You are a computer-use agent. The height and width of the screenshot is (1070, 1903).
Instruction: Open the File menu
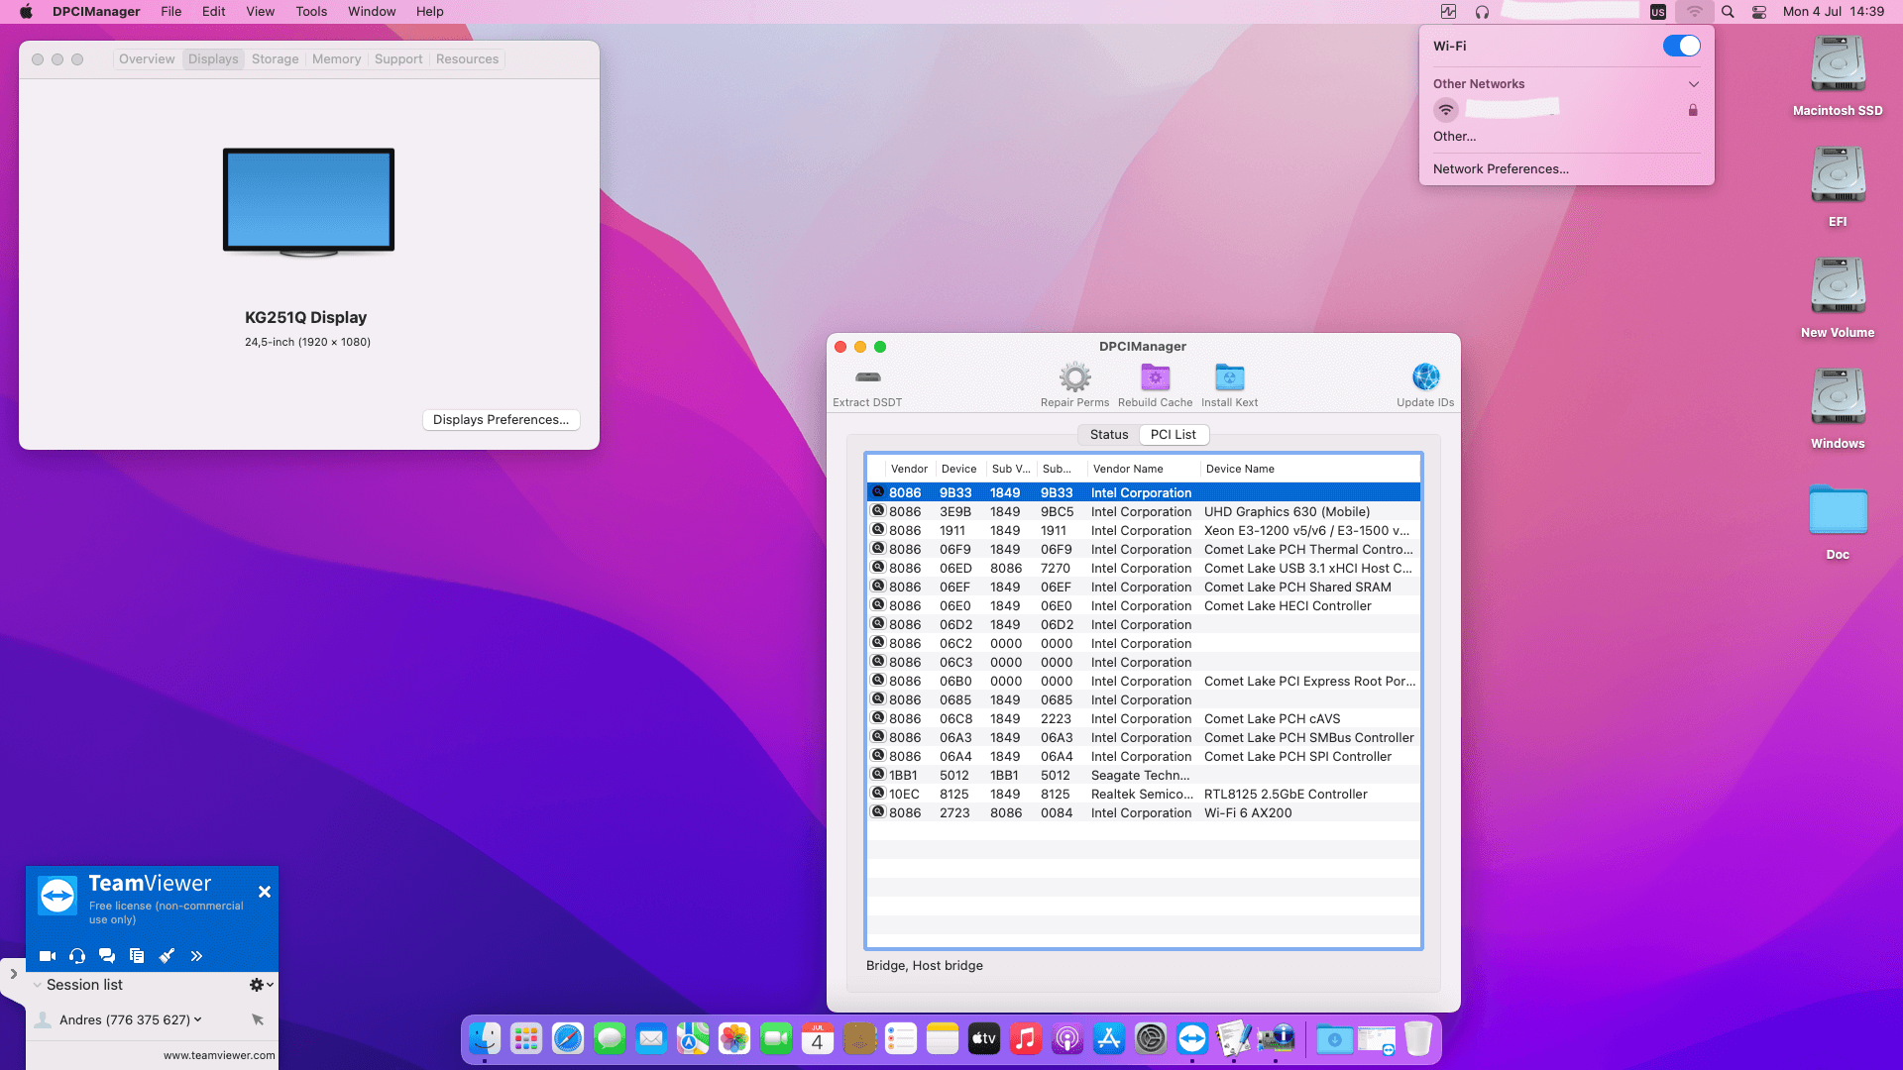171,12
